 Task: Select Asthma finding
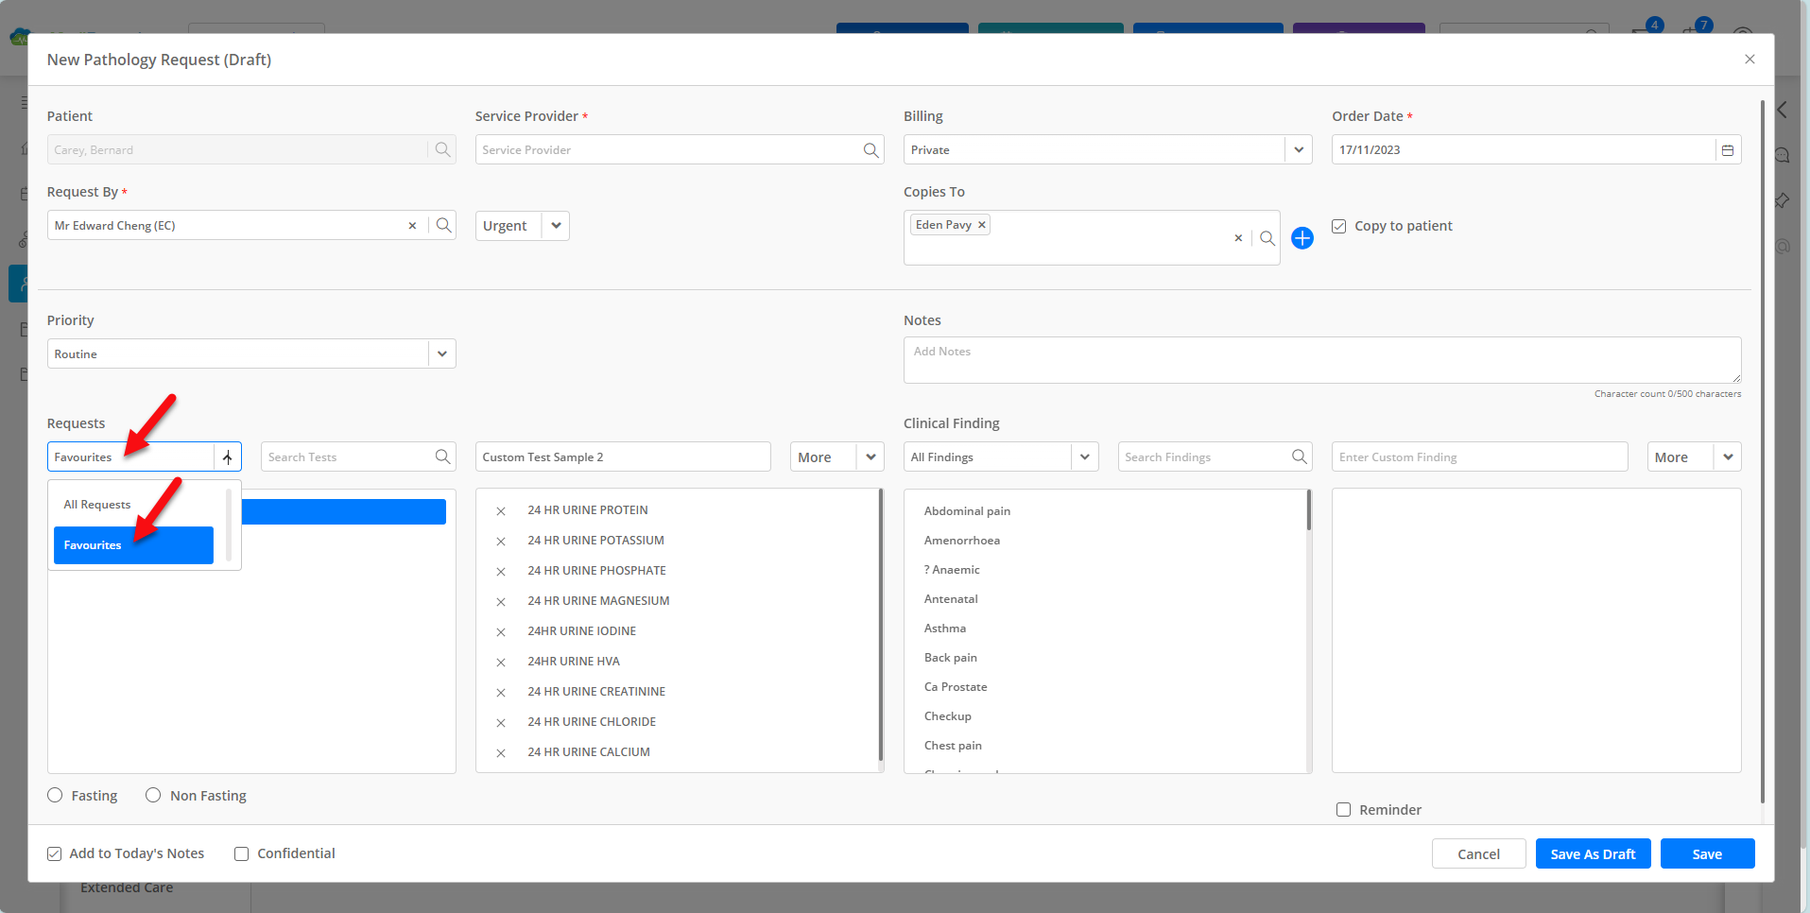pos(945,629)
